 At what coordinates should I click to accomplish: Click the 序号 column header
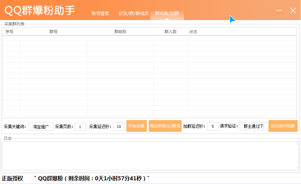[9, 32]
